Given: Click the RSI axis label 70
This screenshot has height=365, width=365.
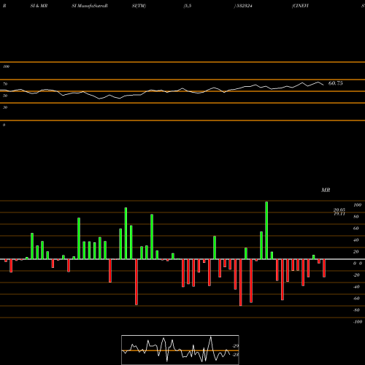Looking at the screenshot, I should click(x=5, y=84).
